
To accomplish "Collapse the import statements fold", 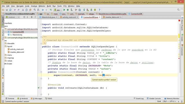I will pos(41,24).
